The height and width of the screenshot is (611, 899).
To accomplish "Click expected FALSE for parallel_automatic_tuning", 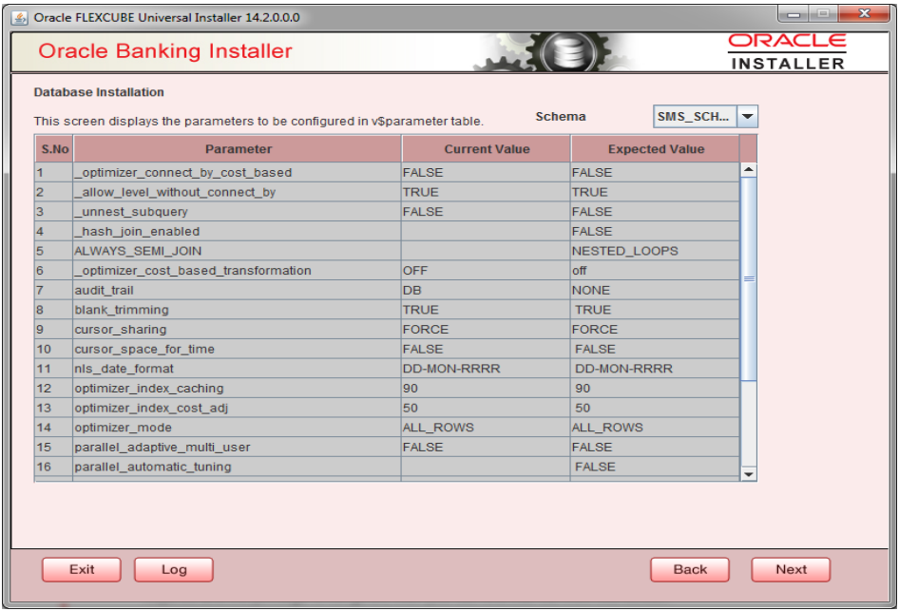I will pyautogui.click(x=655, y=467).
